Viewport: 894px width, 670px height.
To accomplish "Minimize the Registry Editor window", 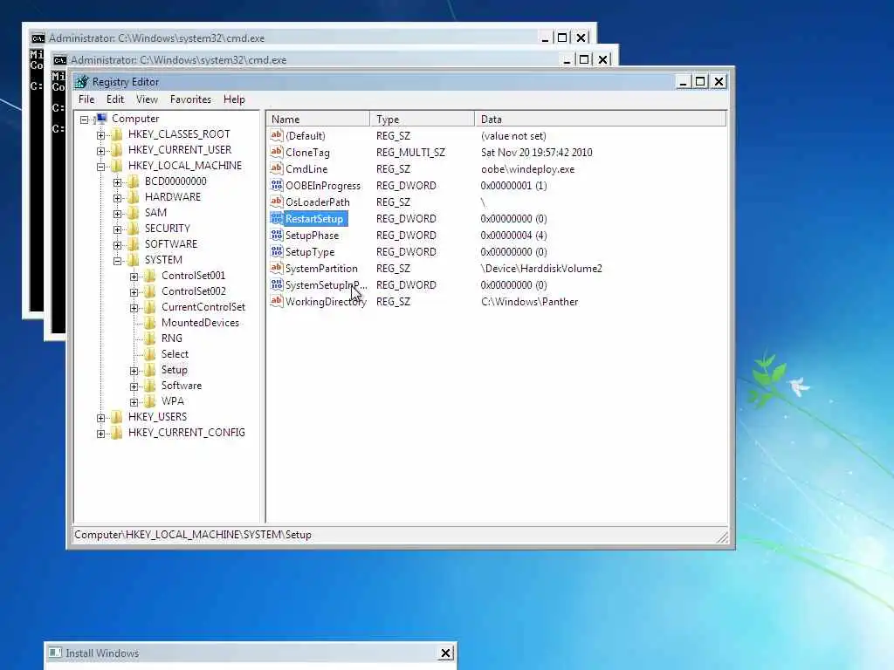I will click(x=683, y=81).
